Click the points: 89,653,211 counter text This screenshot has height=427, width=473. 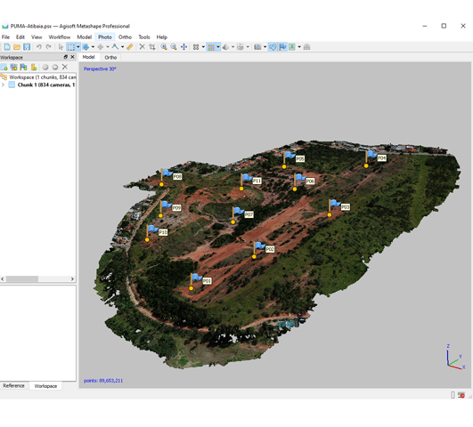coord(103,381)
